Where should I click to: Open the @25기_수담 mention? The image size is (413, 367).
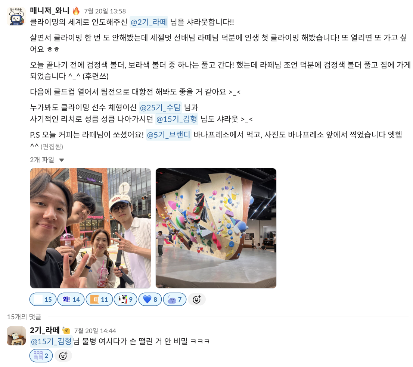pos(160,107)
